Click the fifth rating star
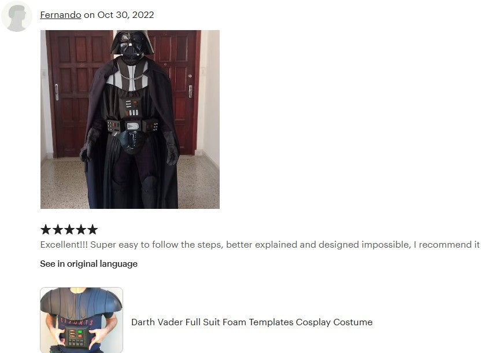 (92, 229)
